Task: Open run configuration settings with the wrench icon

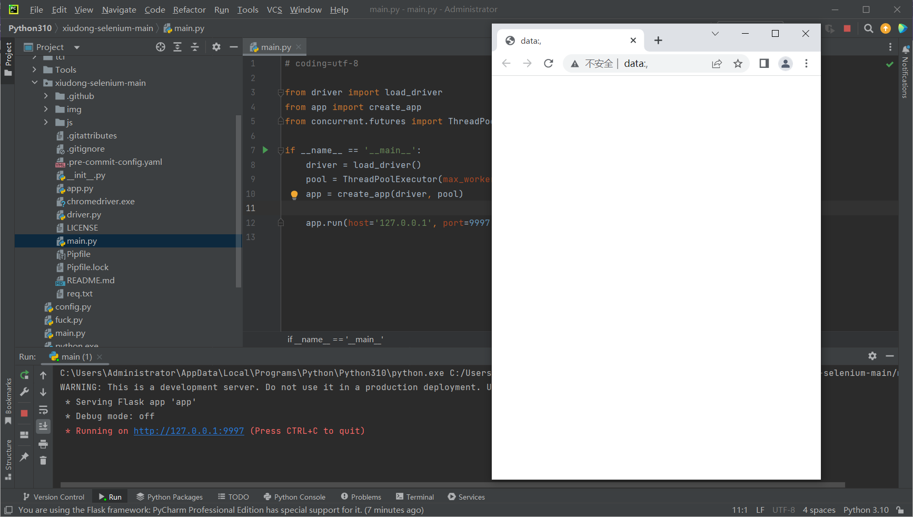Action: (x=24, y=392)
